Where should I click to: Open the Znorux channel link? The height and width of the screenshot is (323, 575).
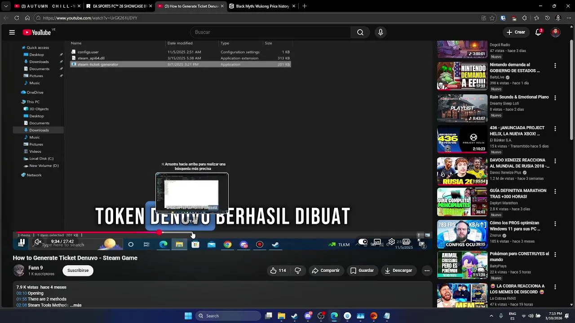click(495, 235)
